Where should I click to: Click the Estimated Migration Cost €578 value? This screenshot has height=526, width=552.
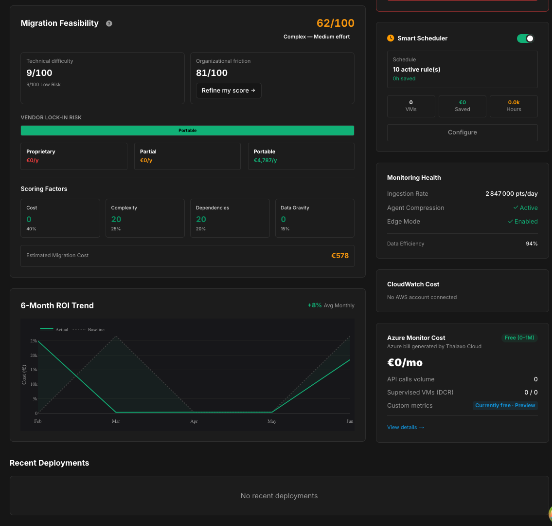click(x=340, y=256)
